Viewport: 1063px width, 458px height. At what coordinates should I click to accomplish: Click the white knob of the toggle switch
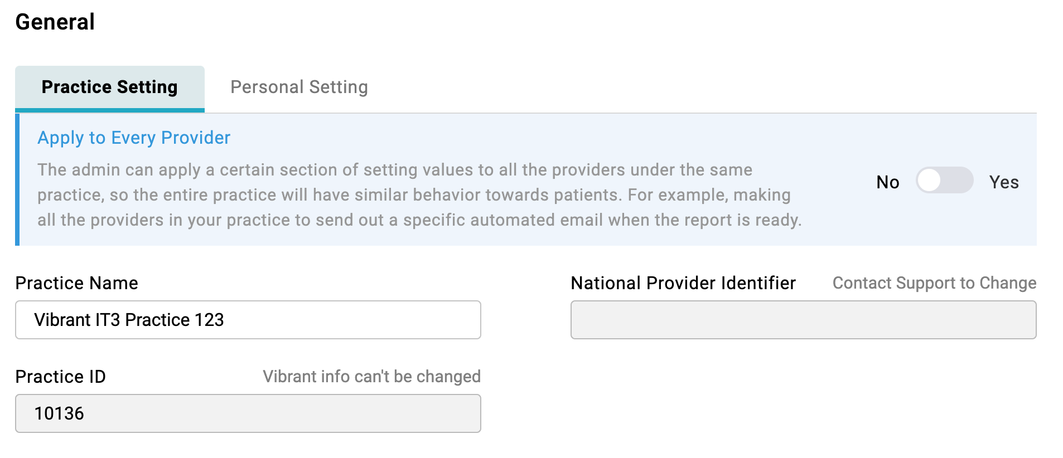click(930, 181)
